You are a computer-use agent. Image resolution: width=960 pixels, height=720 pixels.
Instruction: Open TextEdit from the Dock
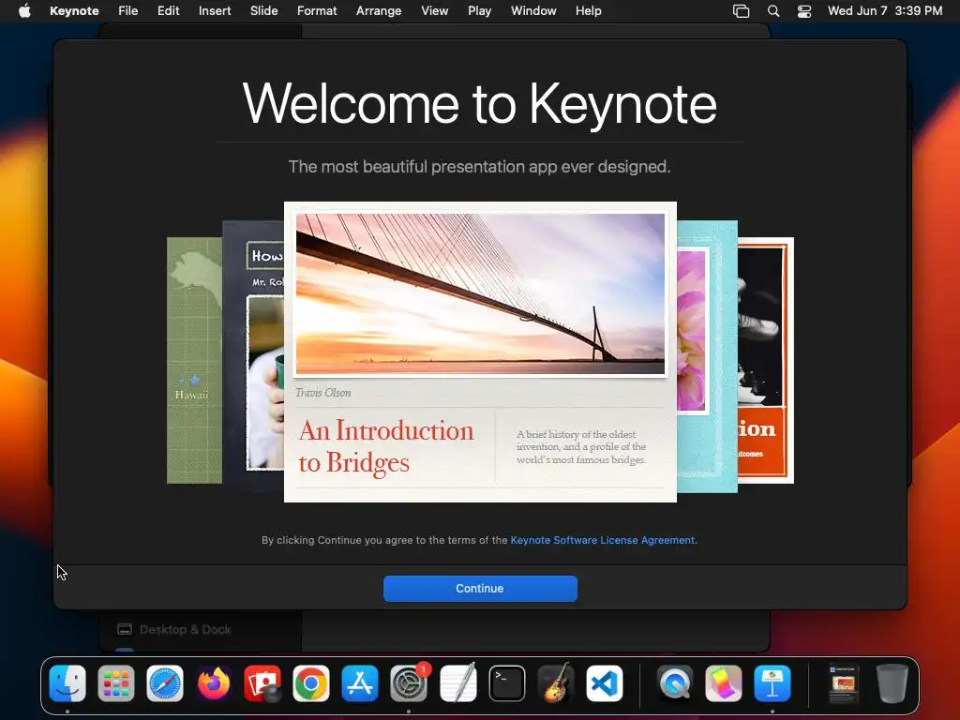coord(457,683)
